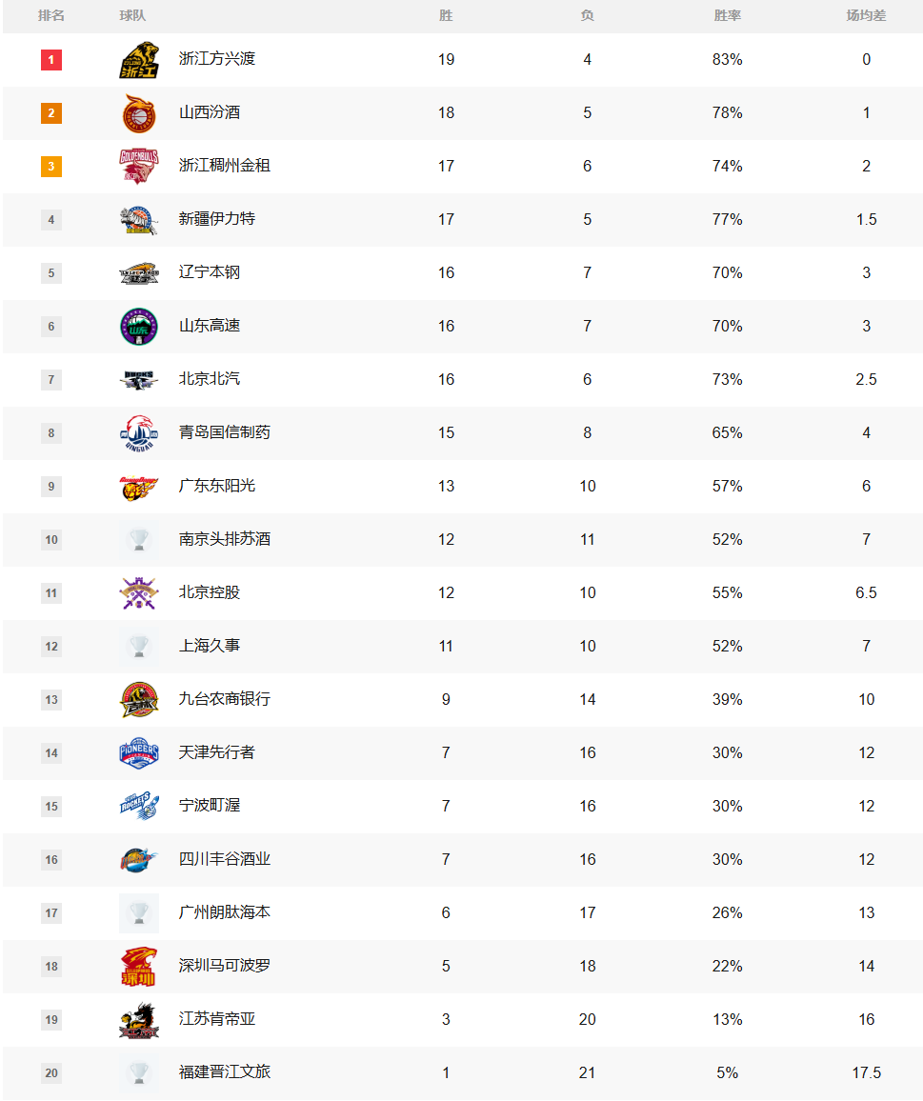Click the 排名 column header
Viewport: 923px width, 1101px height.
[x=51, y=16]
